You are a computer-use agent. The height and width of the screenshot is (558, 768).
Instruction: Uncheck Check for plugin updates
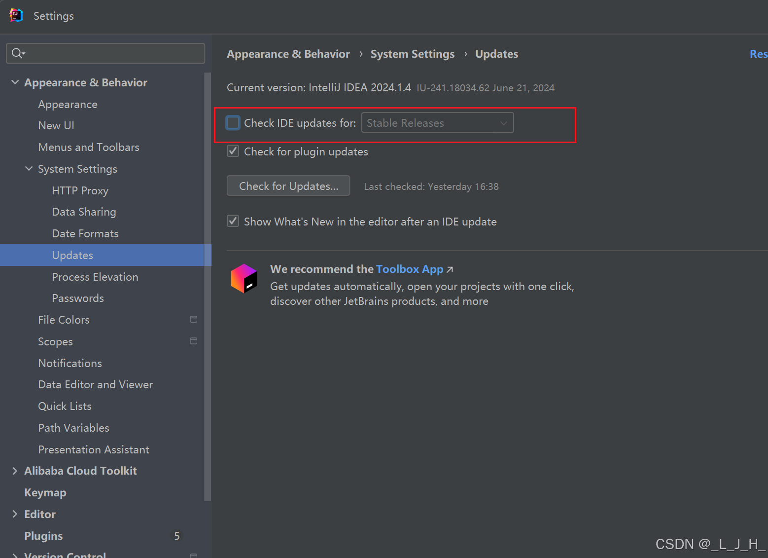click(233, 151)
